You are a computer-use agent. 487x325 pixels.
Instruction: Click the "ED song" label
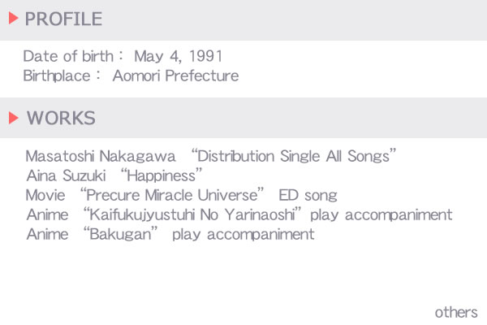[x=308, y=195]
